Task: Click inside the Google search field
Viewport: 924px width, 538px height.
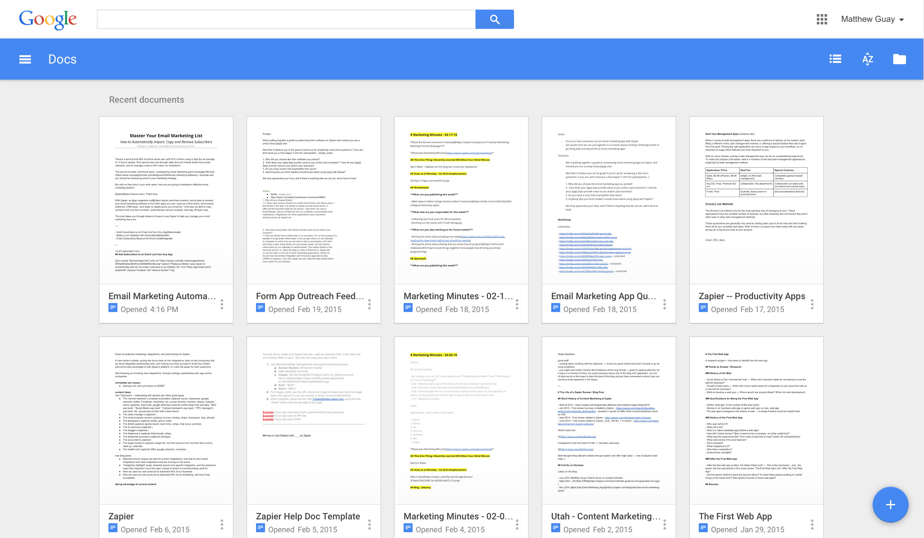Action: [286, 19]
